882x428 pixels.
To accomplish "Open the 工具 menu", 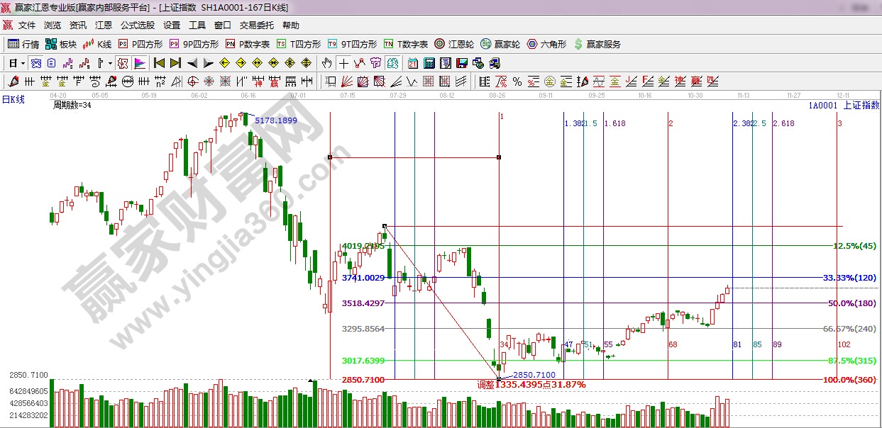I will tap(197, 26).
